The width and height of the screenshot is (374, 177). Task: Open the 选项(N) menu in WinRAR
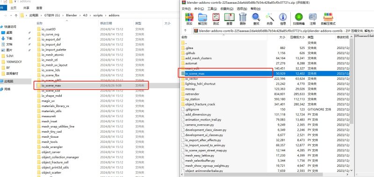tap(242, 8)
